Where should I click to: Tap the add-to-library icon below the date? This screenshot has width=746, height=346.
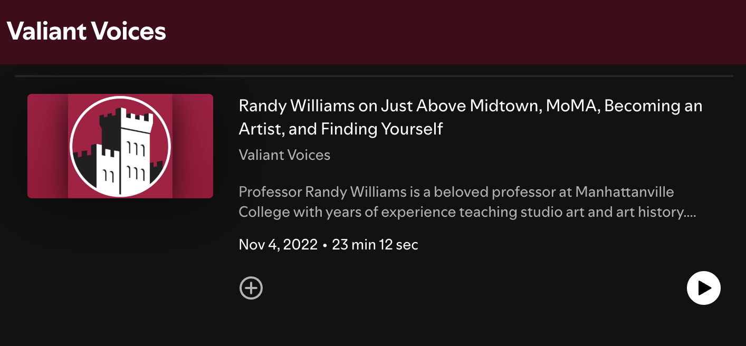(251, 288)
